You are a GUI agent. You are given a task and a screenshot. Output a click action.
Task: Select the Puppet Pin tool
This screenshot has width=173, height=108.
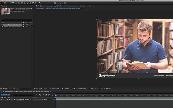40,3
